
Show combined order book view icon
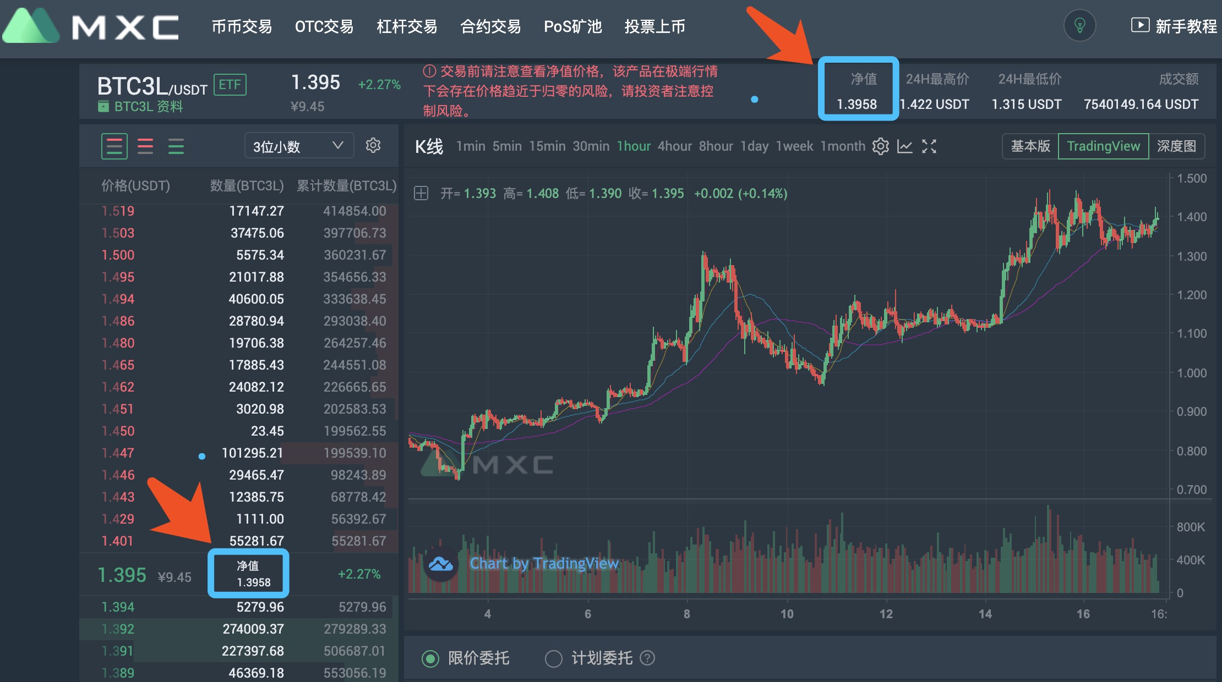[x=114, y=146]
